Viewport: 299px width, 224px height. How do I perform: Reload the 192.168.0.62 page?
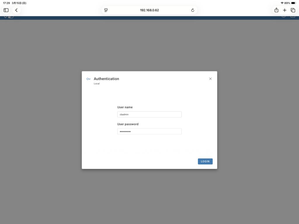(192, 10)
